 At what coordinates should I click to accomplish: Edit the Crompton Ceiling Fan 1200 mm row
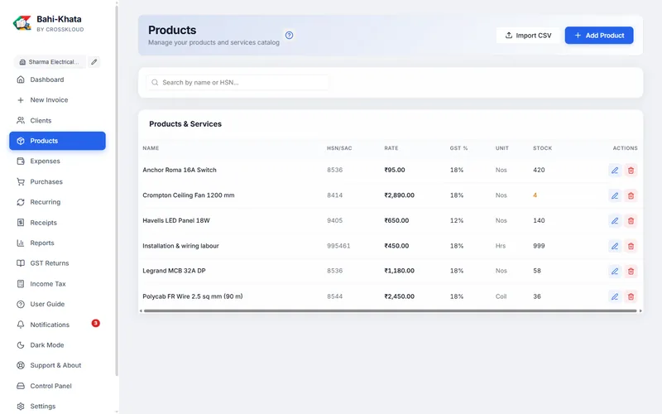615,195
